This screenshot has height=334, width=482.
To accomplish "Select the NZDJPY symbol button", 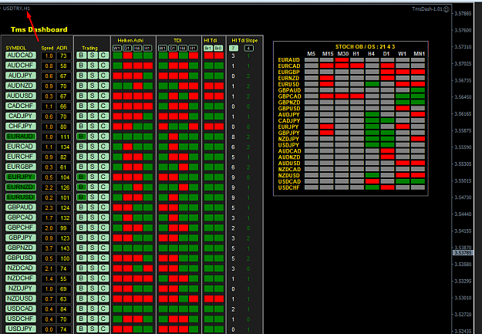I will (21, 288).
